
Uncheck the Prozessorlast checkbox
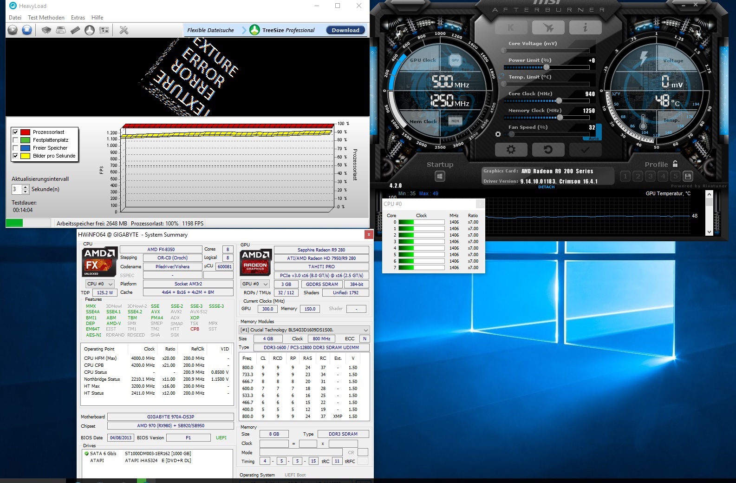pyautogui.click(x=15, y=132)
